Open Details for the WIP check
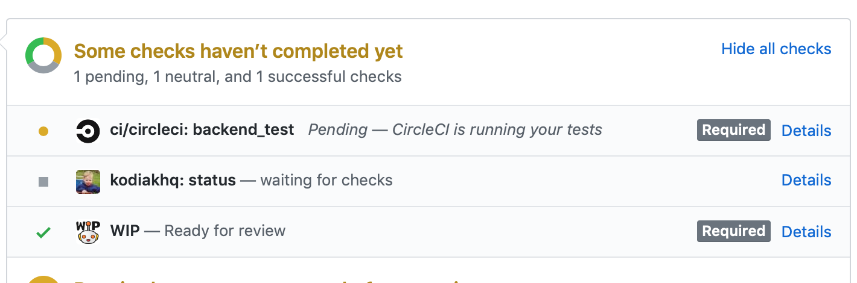This screenshot has width=857, height=283. click(806, 232)
